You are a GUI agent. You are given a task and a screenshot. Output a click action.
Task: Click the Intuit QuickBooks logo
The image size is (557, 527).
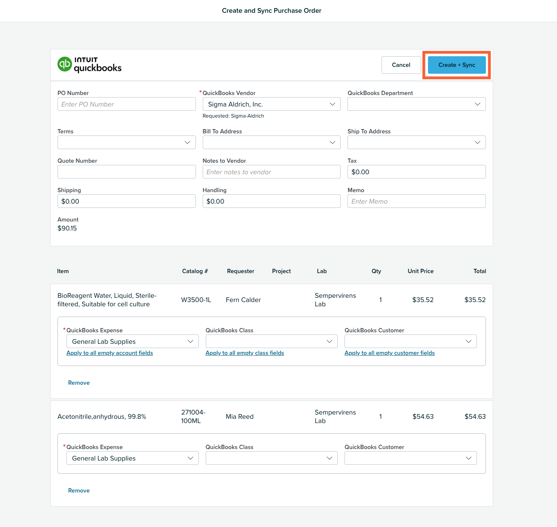point(89,64)
